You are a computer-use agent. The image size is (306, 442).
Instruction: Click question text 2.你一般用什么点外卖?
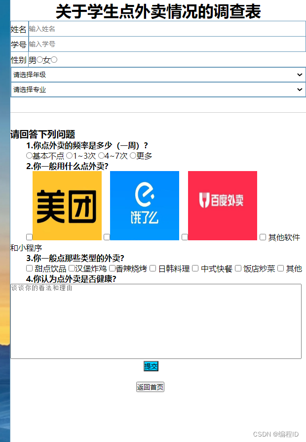point(67,166)
